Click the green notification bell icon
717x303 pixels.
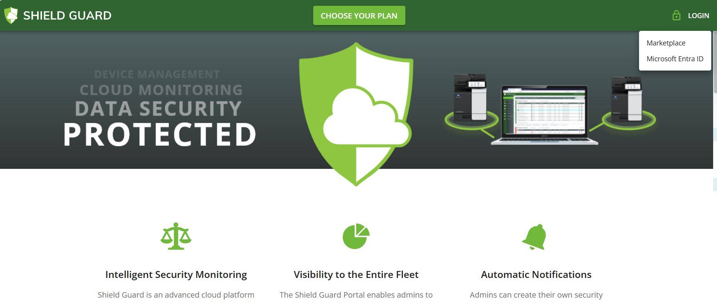535,237
